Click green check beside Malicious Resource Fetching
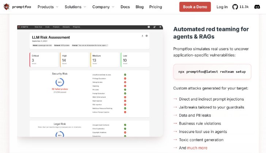The height and width of the screenshot is (153, 266). point(125,108)
